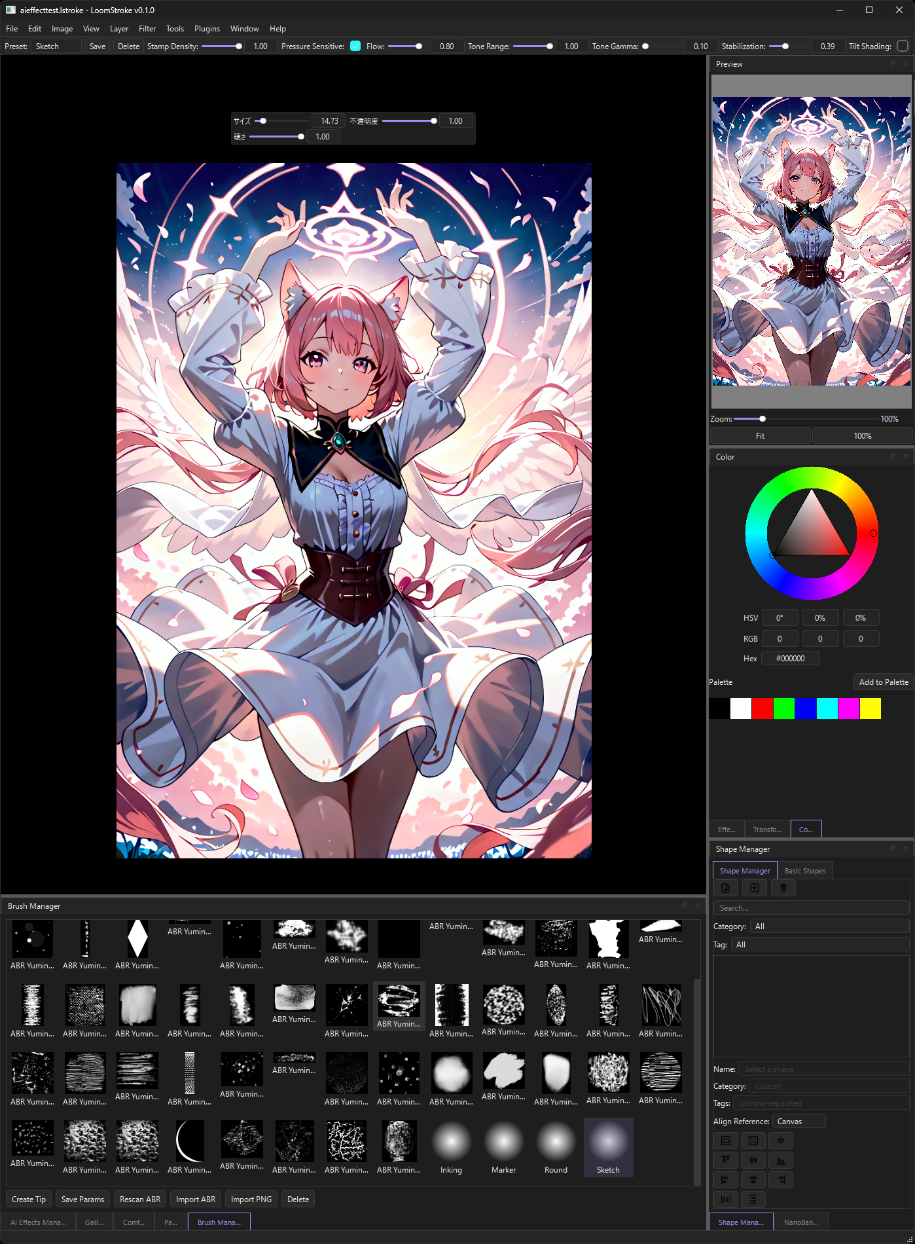Switch to the Transfo... tab

pyautogui.click(x=767, y=830)
